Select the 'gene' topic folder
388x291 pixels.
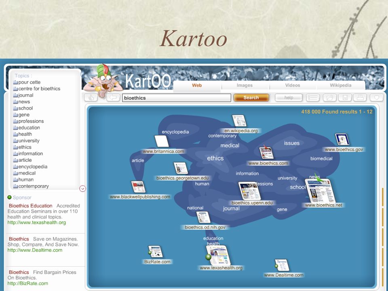[21, 115]
